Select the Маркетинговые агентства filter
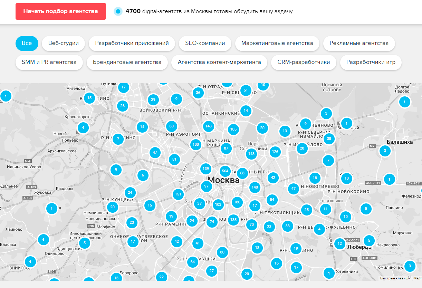Screen dimensions: 422x288 [277, 43]
